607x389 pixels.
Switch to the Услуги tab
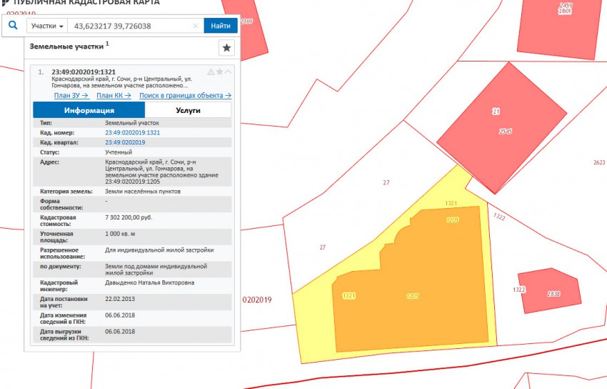188,110
